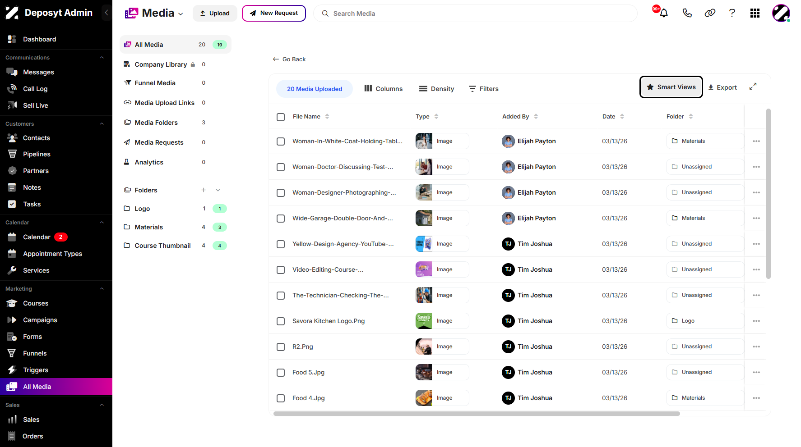The height and width of the screenshot is (447, 801).
Task: Click the Go Back link
Action: pos(289,59)
